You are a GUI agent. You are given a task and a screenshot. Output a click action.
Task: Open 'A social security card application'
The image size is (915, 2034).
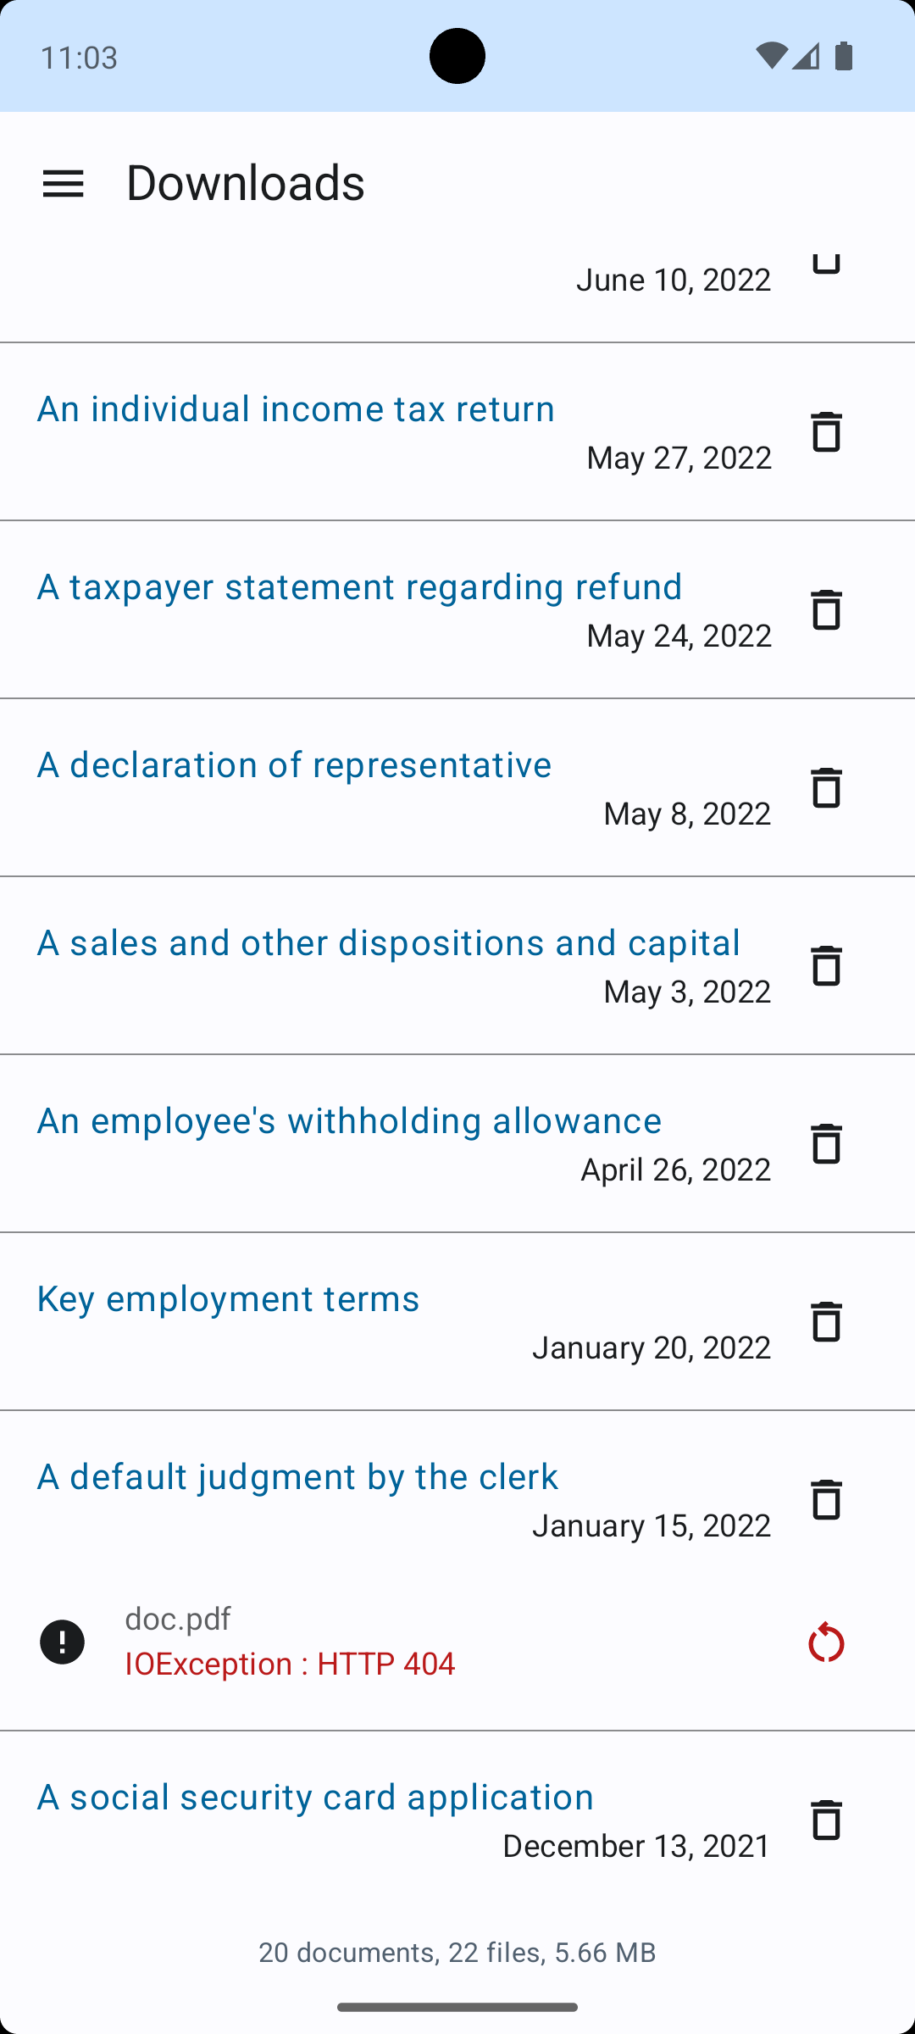(x=315, y=1797)
